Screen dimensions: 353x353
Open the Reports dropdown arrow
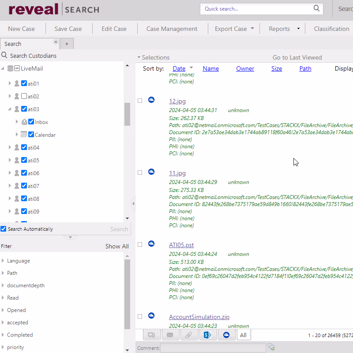click(299, 29)
